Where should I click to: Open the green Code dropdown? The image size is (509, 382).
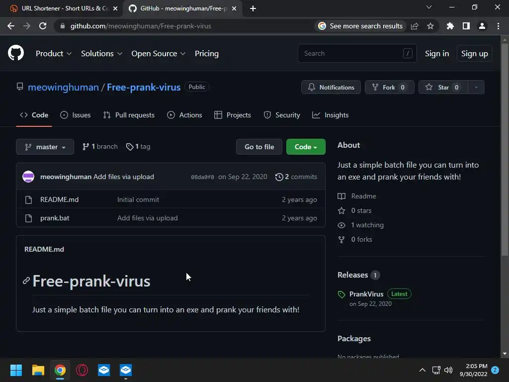click(x=306, y=147)
